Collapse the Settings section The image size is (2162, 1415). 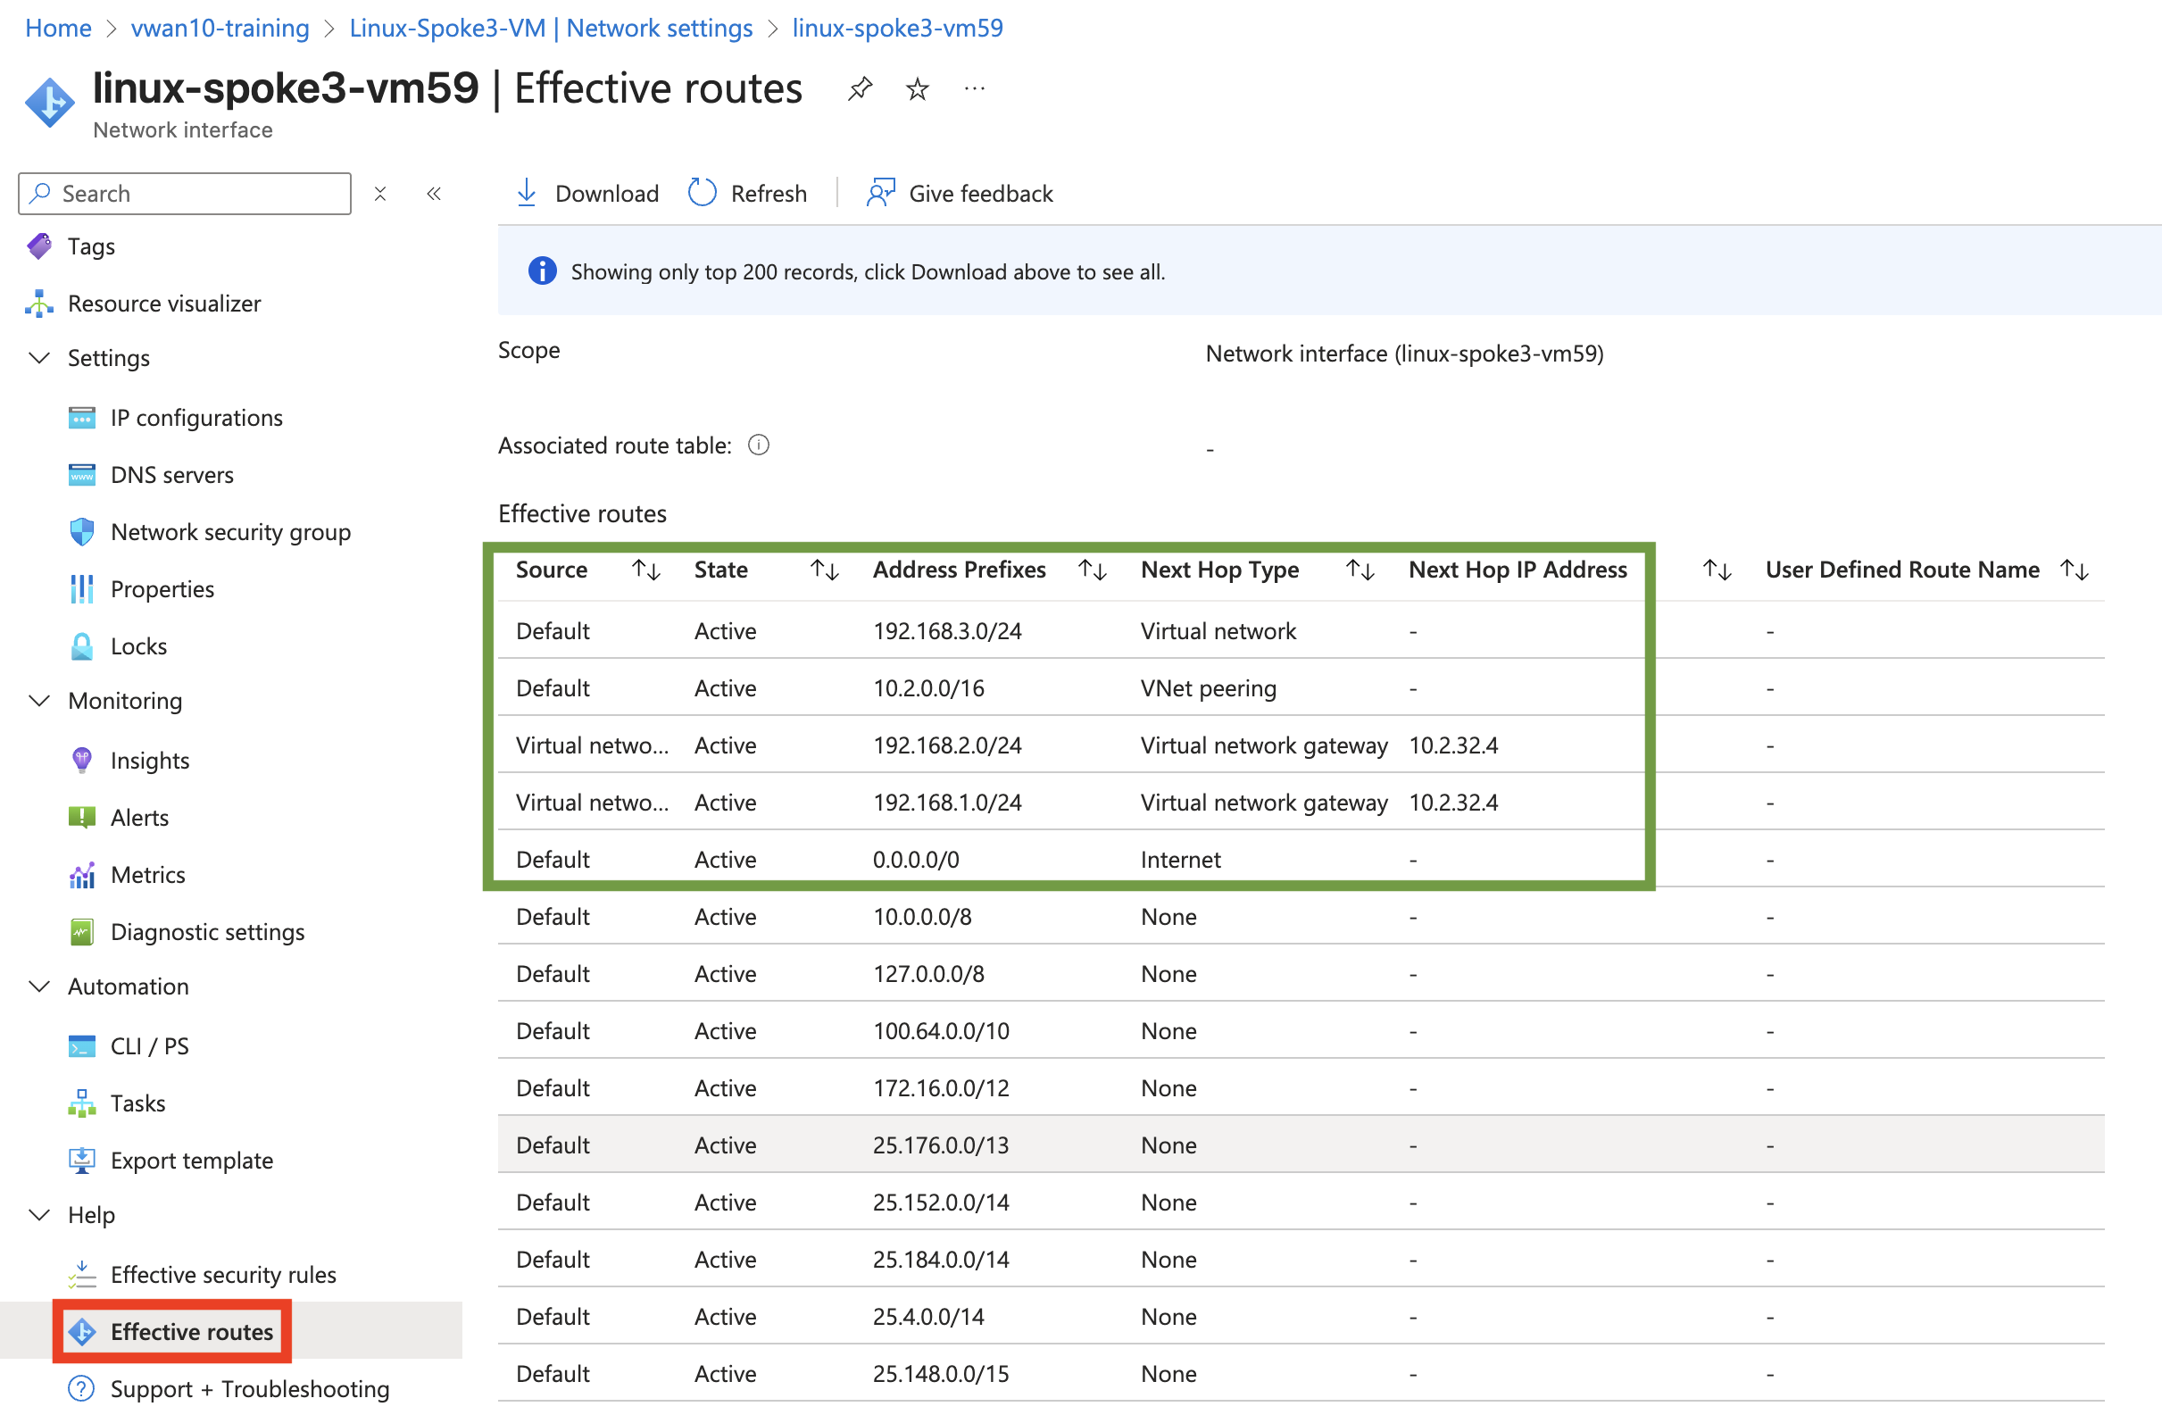(40, 358)
